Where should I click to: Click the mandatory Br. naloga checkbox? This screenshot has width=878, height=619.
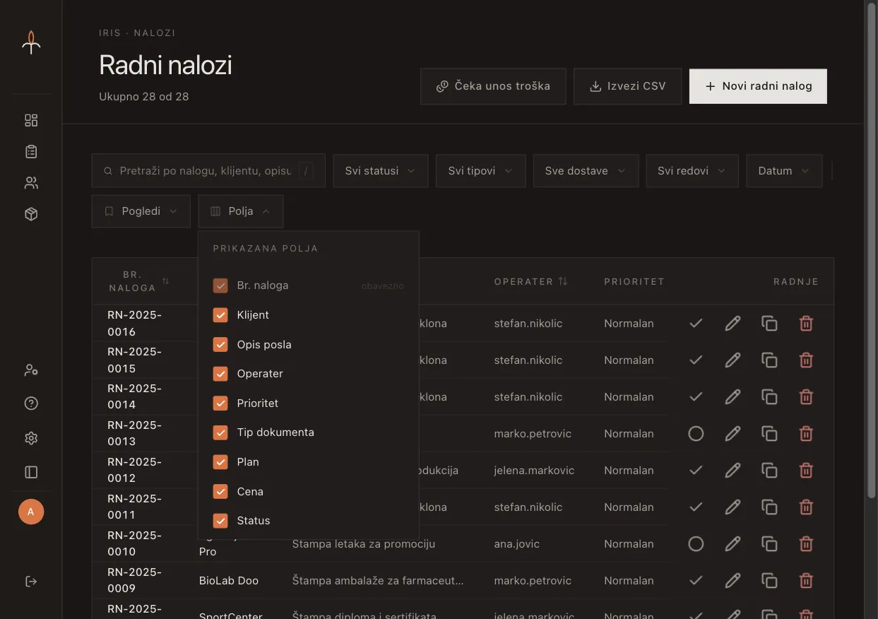(x=220, y=285)
